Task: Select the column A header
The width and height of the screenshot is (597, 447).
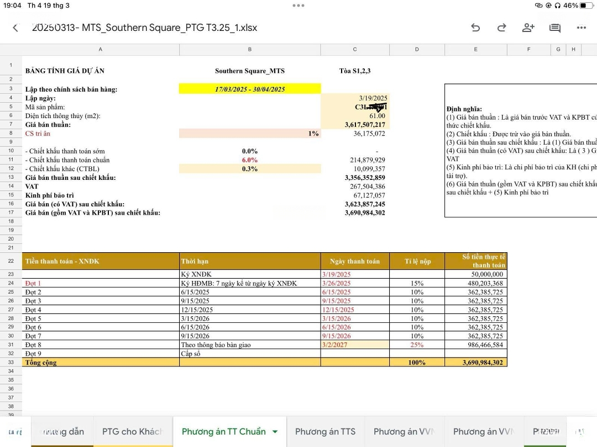Action: click(100, 50)
